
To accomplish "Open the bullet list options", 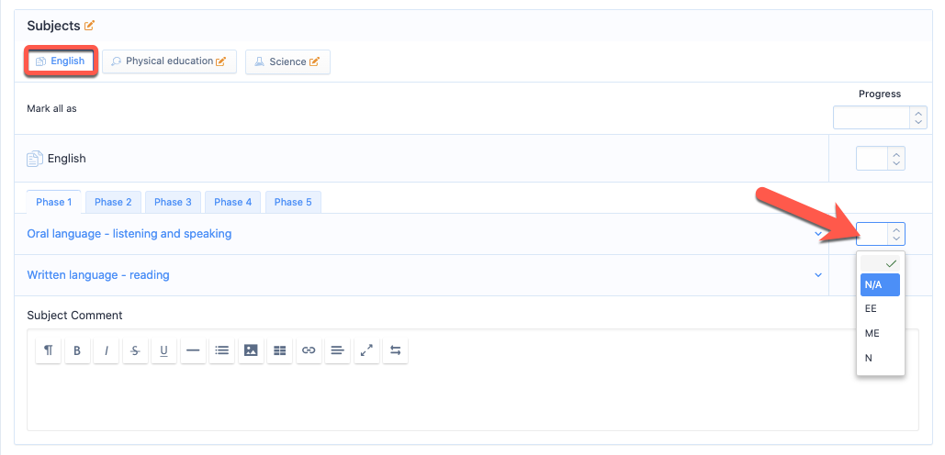I will 221,350.
